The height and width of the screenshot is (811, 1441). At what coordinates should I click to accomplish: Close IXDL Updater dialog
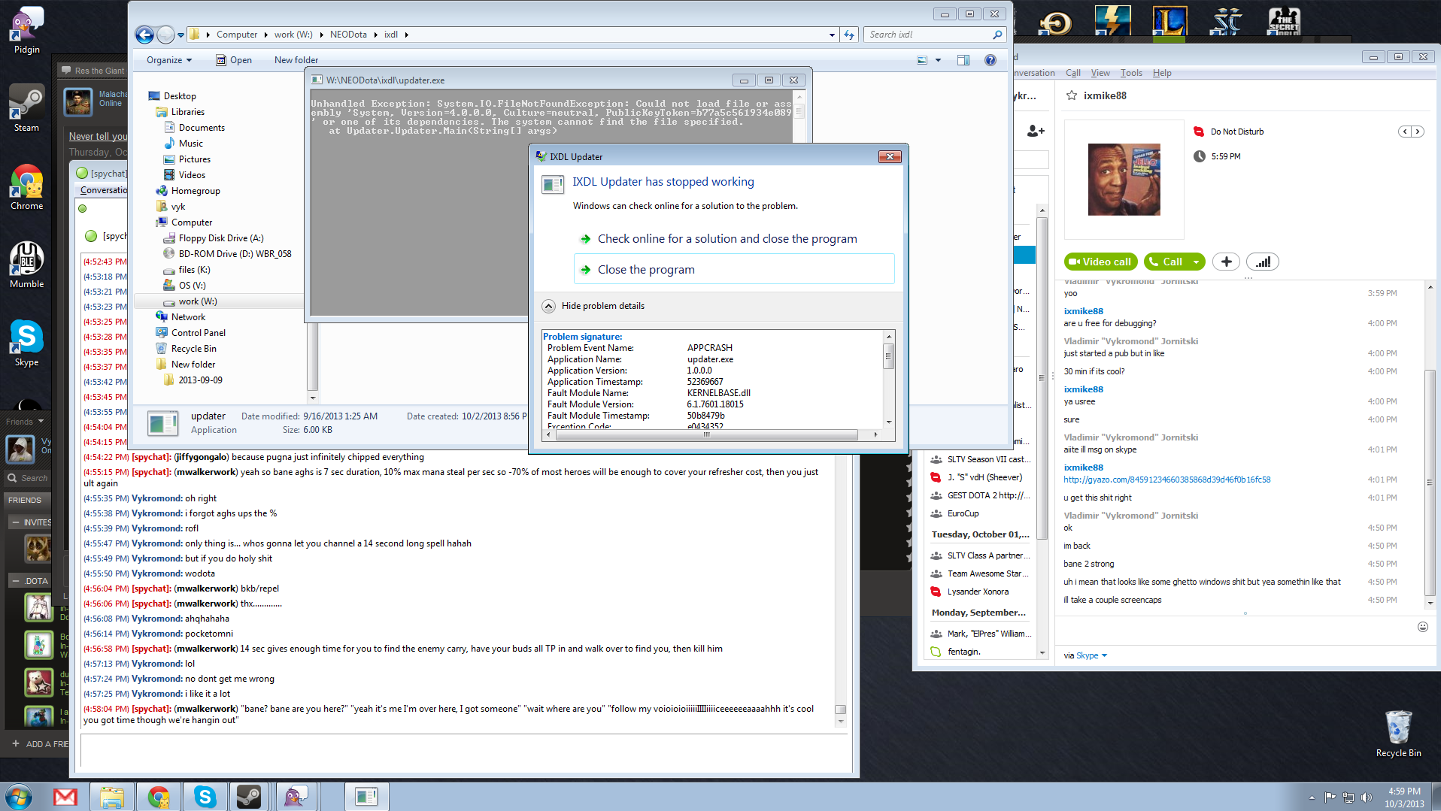890,156
